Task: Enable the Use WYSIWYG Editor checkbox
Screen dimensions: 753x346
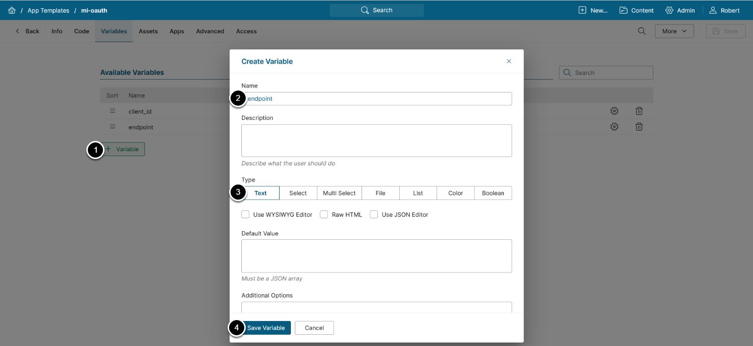Action: pos(245,214)
